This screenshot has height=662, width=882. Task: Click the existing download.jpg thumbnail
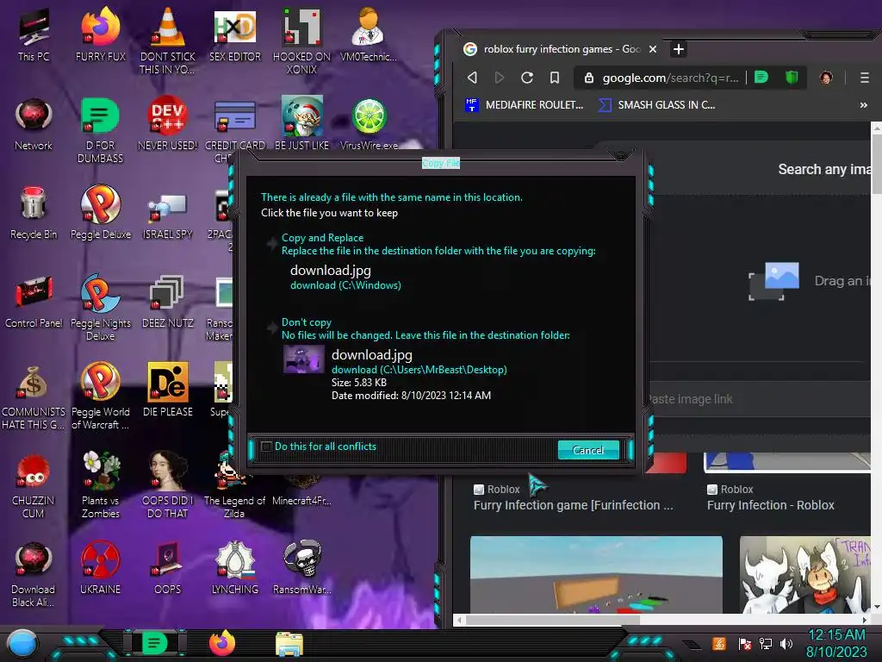pos(304,359)
